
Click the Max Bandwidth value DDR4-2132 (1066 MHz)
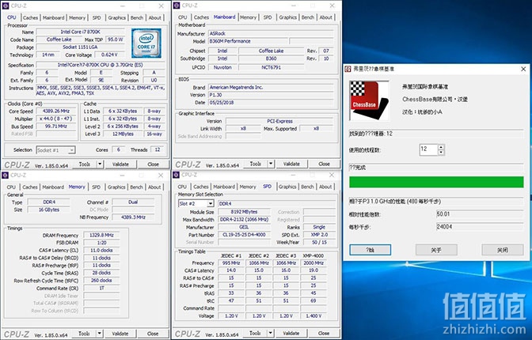tap(245, 220)
